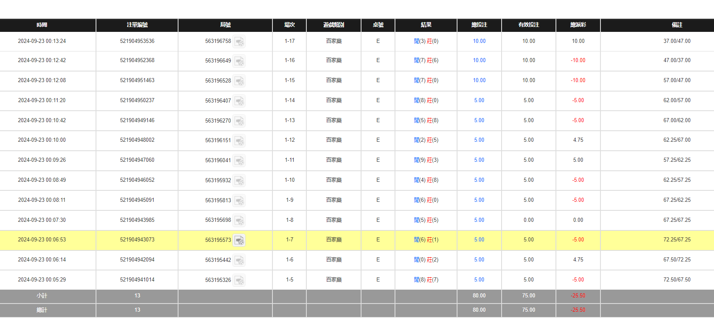Click the 備註 column header
This screenshot has height=326, width=714.
(x=677, y=25)
